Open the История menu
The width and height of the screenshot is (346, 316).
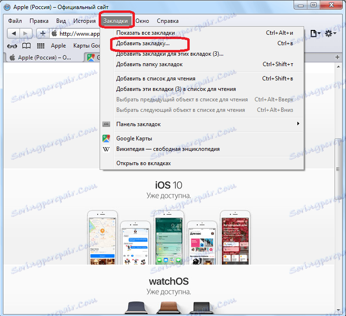(84, 21)
